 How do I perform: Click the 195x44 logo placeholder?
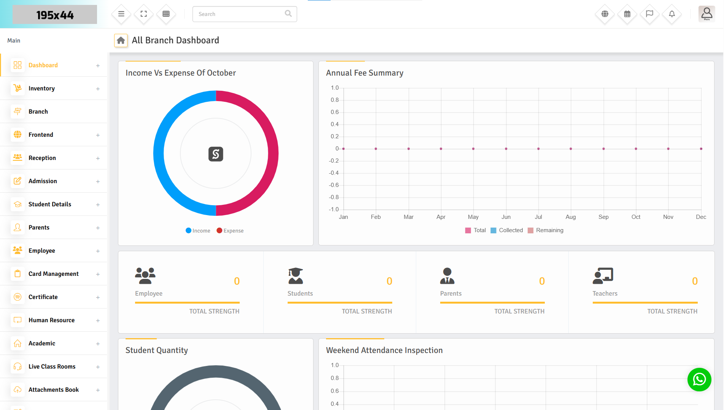coord(55,15)
